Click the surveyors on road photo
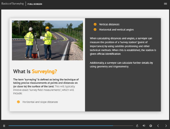The image size is (170, 129). 47,40
